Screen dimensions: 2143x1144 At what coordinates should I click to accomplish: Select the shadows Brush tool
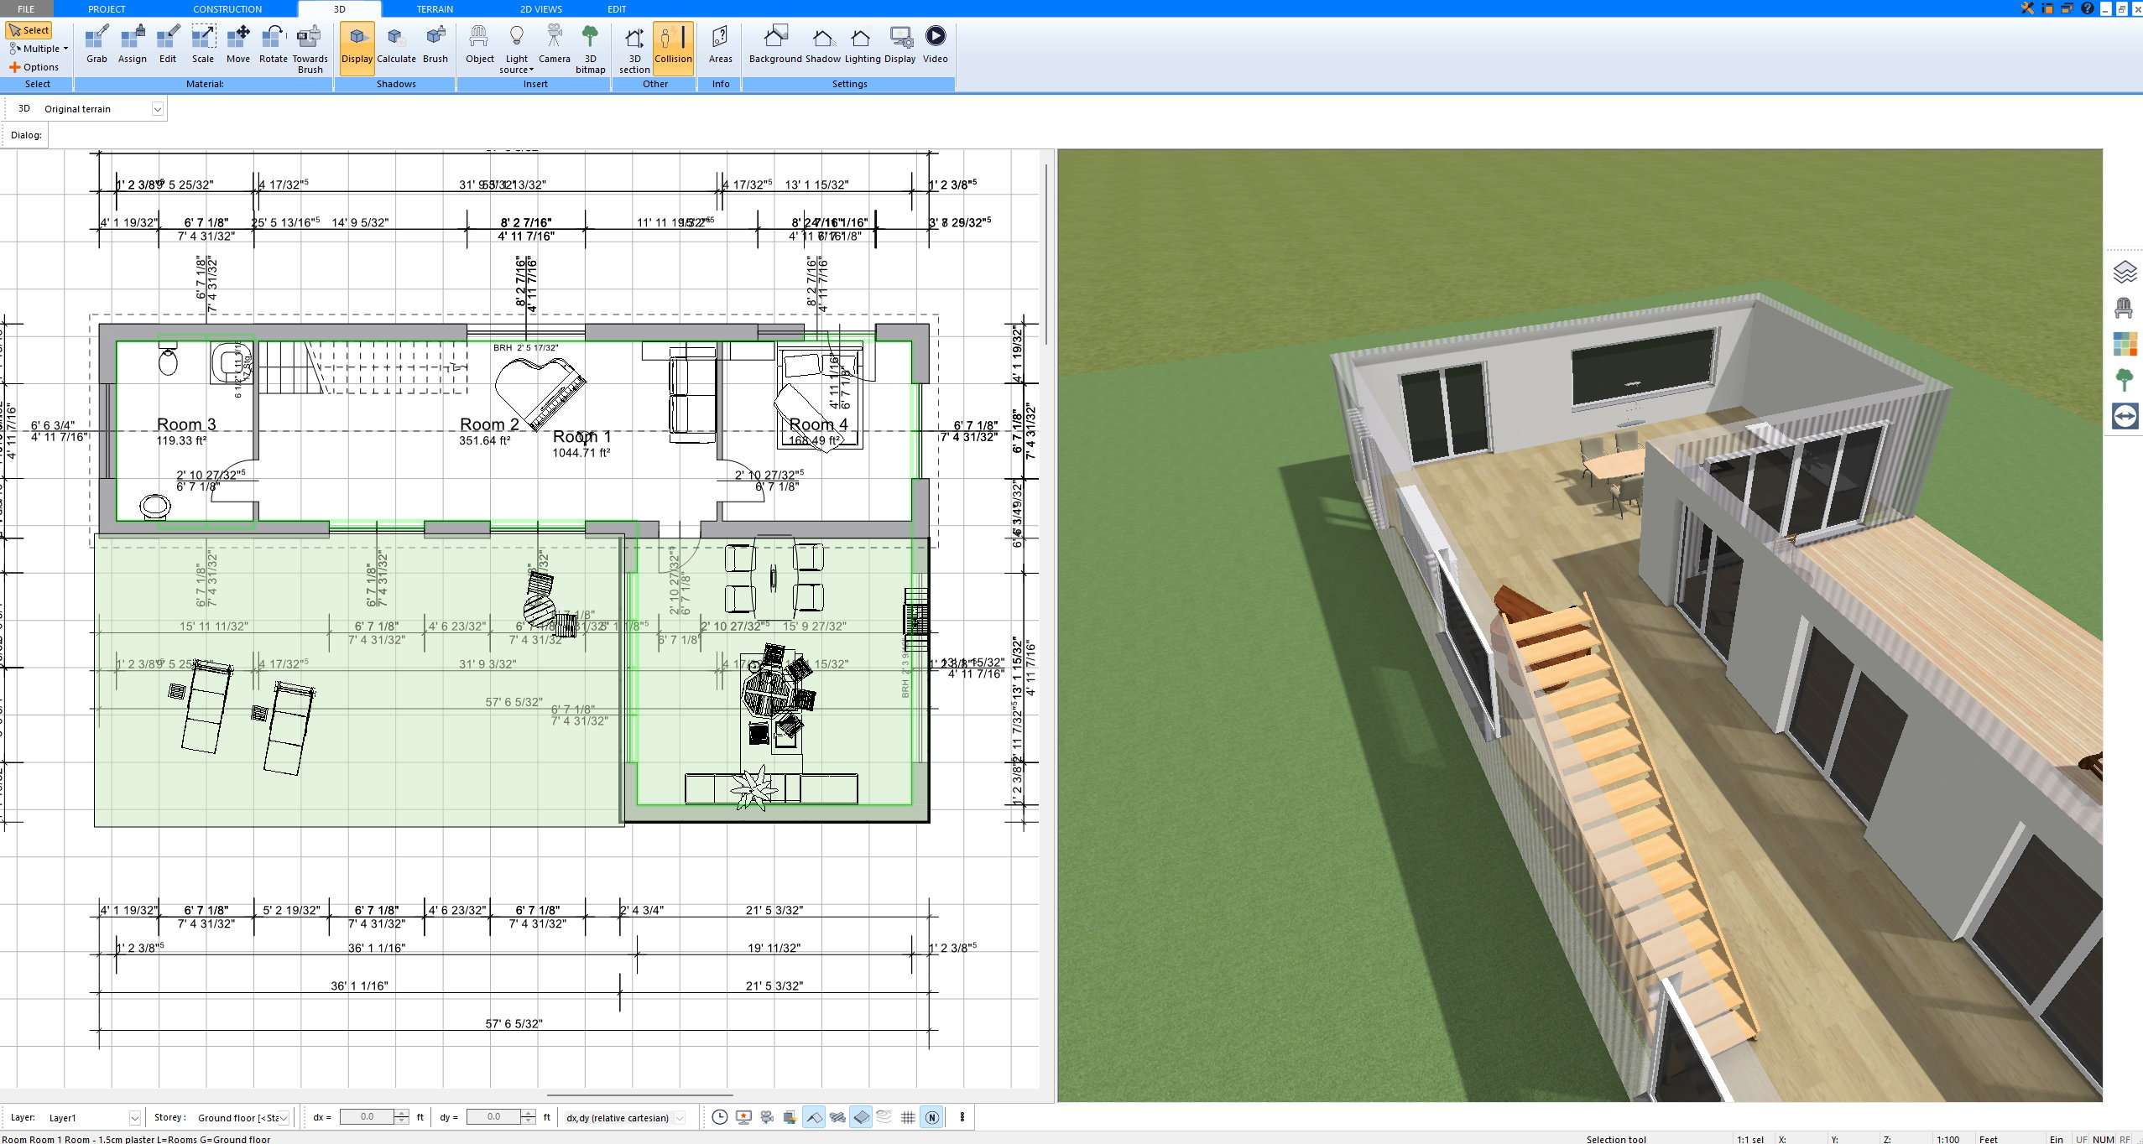coord(435,45)
